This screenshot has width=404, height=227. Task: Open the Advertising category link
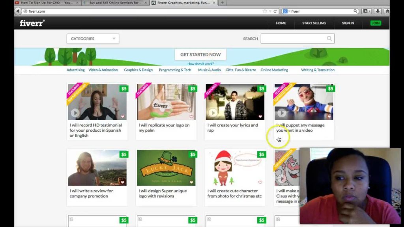click(75, 70)
